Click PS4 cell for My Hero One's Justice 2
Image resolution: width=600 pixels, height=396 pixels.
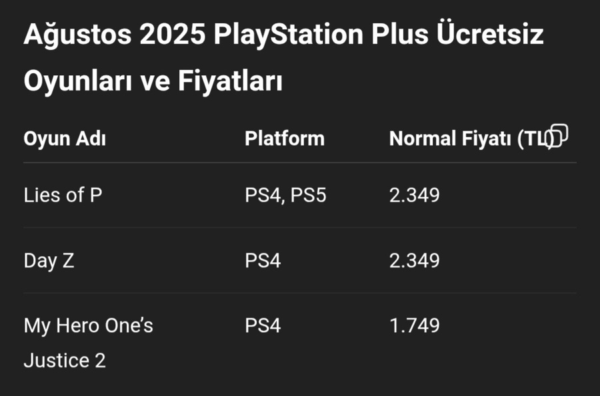click(263, 325)
